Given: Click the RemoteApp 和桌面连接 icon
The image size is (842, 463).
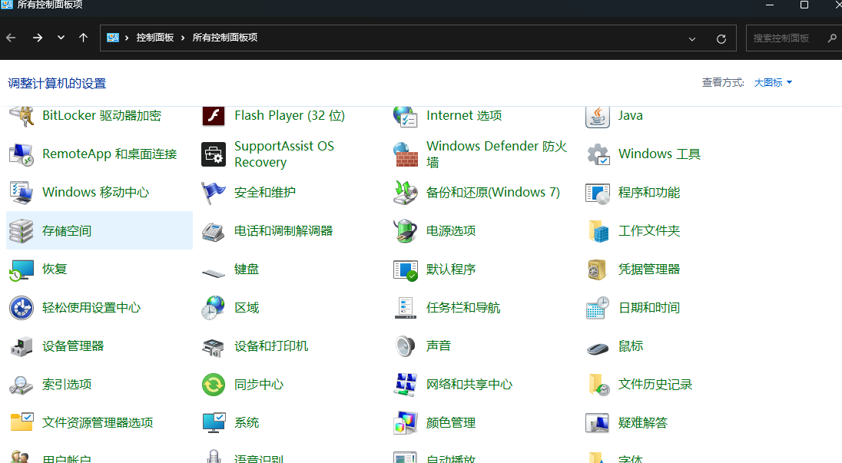Looking at the screenshot, I should point(22,154).
